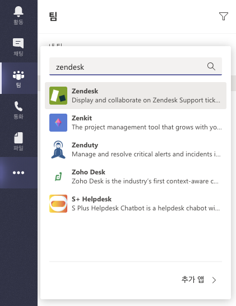Screen dimensions: 236x306
Task: Open the 추가 앱 more apps link
Action: [193, 280]
